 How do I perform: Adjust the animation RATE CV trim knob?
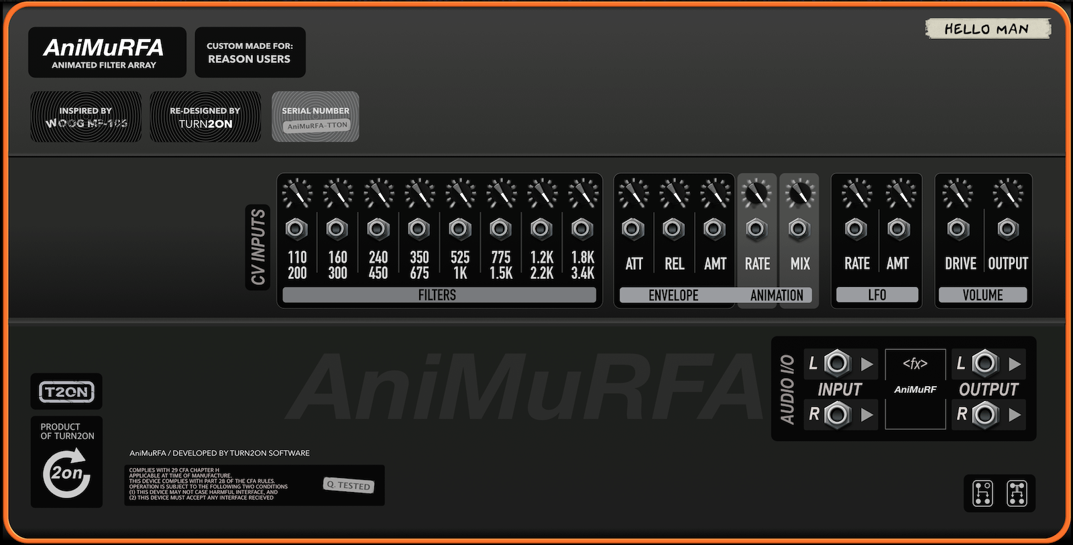(756, 194)
